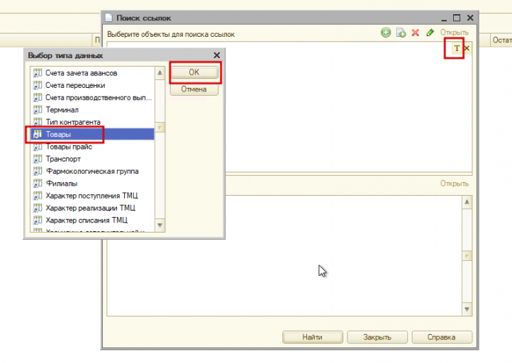Close the Поиск ссылок window
The width and height of the screenshot is (512, 363).
point(470,18)
